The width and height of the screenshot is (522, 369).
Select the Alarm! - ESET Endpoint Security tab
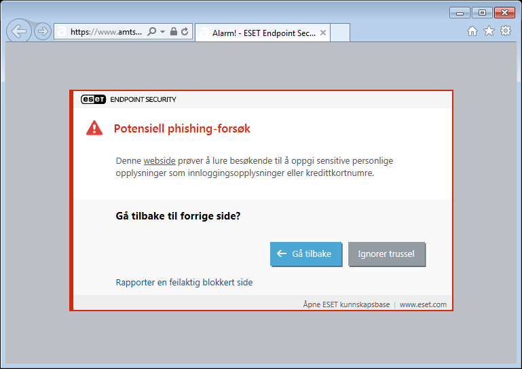(x=262, y=33)
